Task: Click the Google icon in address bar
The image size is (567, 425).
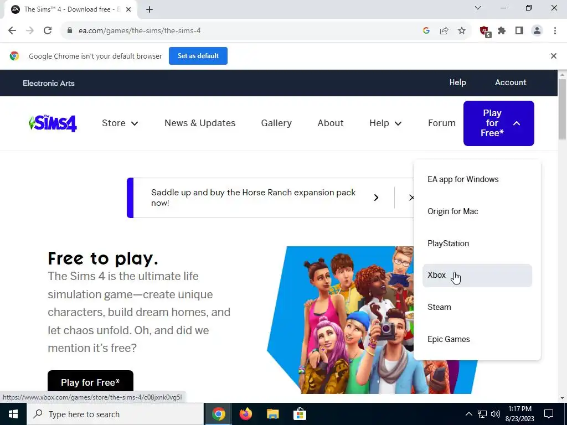Action: [426, 31]
